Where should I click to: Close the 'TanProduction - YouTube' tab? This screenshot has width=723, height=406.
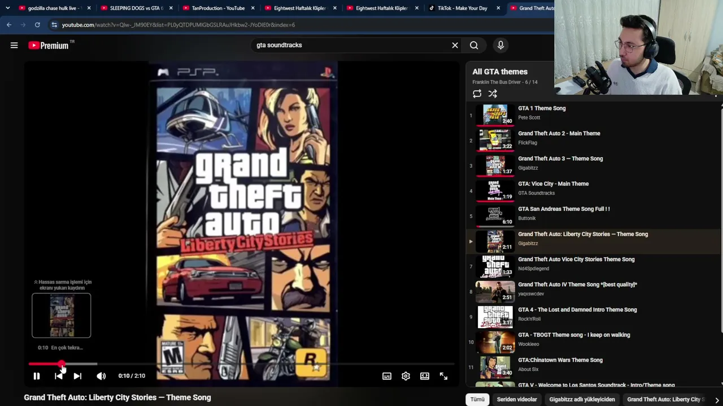[x=252, y=8]
